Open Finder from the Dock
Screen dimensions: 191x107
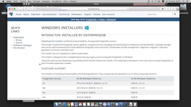56,104
